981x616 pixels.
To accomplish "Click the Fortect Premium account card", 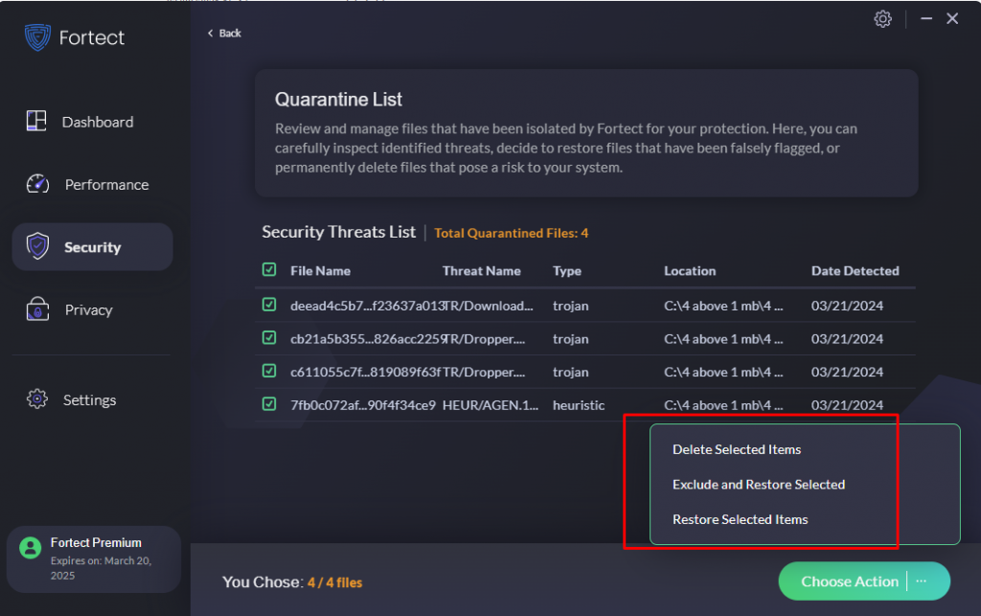I will pyautogui.click(x=94, y=559).
